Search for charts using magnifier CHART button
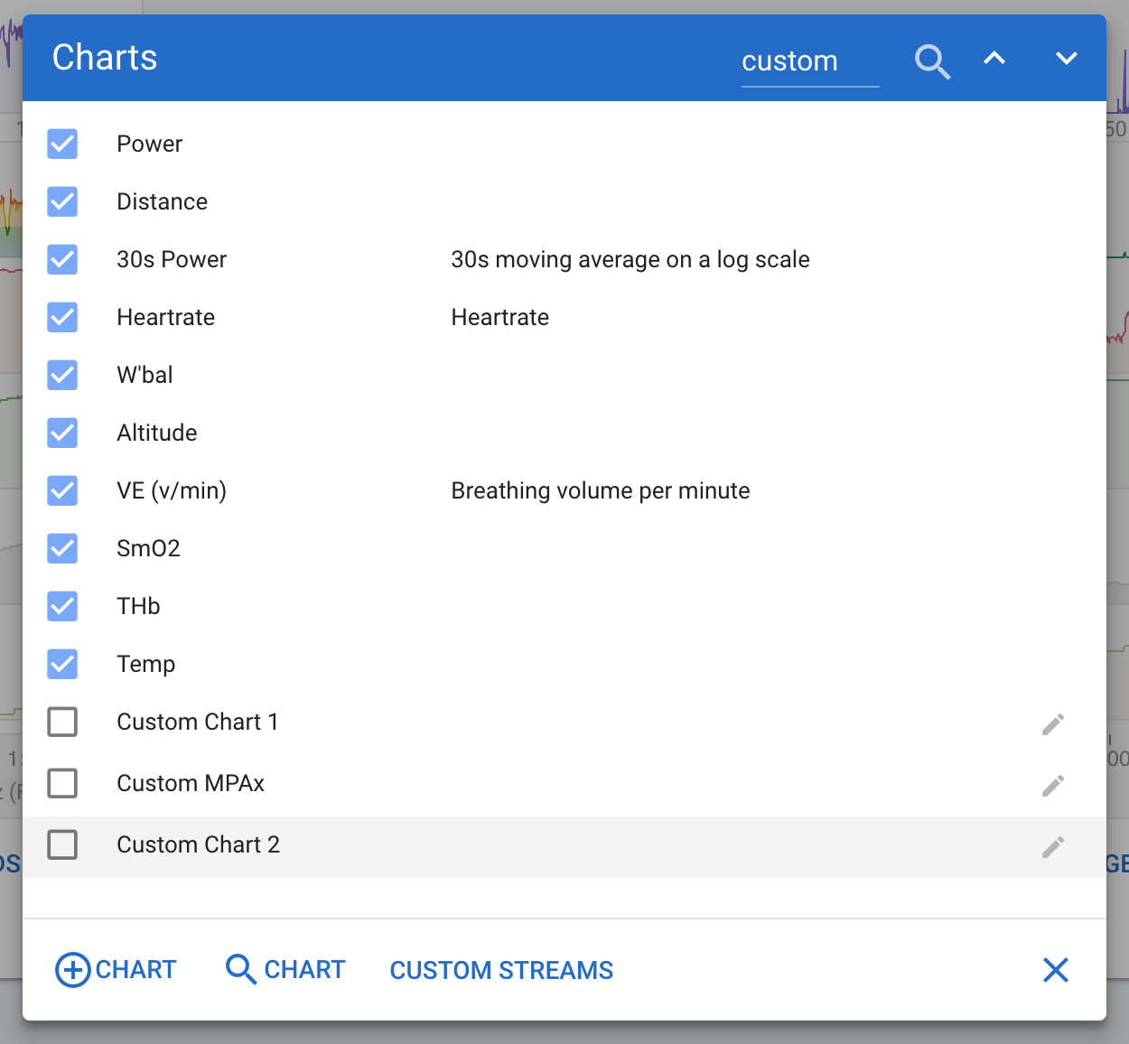 click(285, 970)
